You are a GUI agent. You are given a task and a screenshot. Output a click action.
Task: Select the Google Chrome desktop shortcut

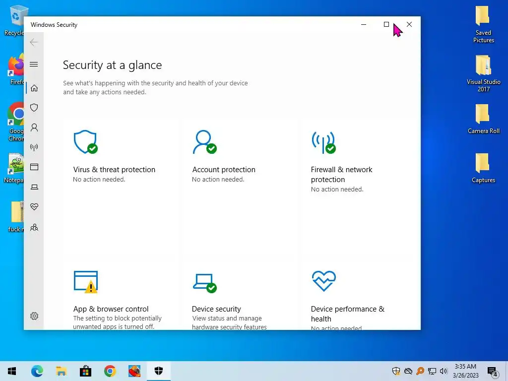(15, 122)
